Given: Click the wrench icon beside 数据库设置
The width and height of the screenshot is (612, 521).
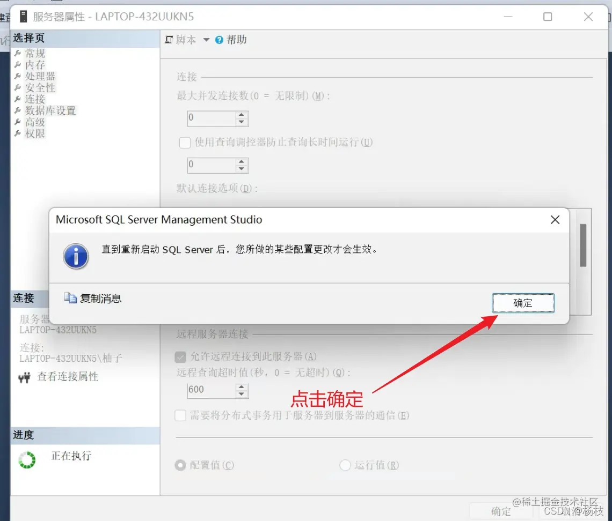Looking at the screenshot, I should coord(18,110).
